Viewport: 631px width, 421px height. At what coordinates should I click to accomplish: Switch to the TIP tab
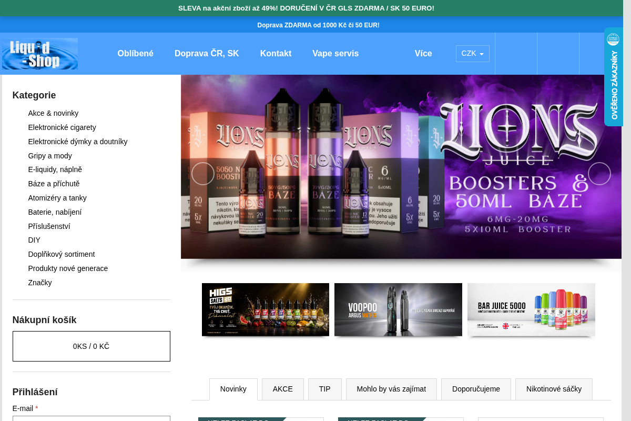[x=325, y=389]
